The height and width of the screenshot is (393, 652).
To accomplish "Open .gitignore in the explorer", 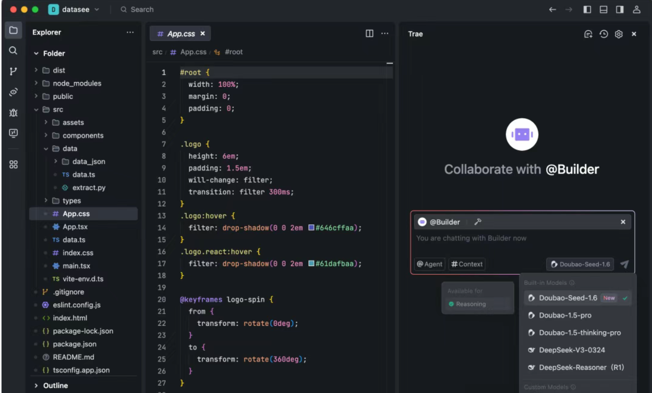I will (x=68, y=292).
